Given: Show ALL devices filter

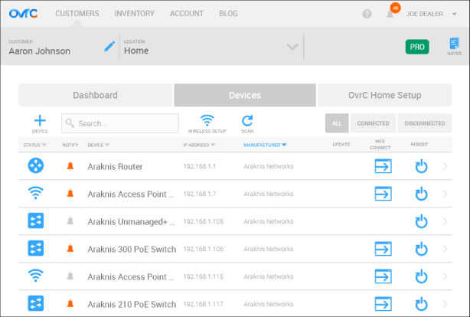Looking at the screenshot, I should [x=337, y=123].
